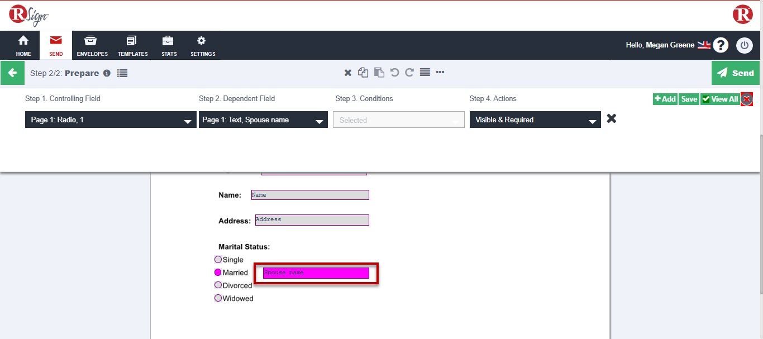Viewport: 763px width, 339px height.
Task: Click the Spouse name input field
Action: [316, 273]
